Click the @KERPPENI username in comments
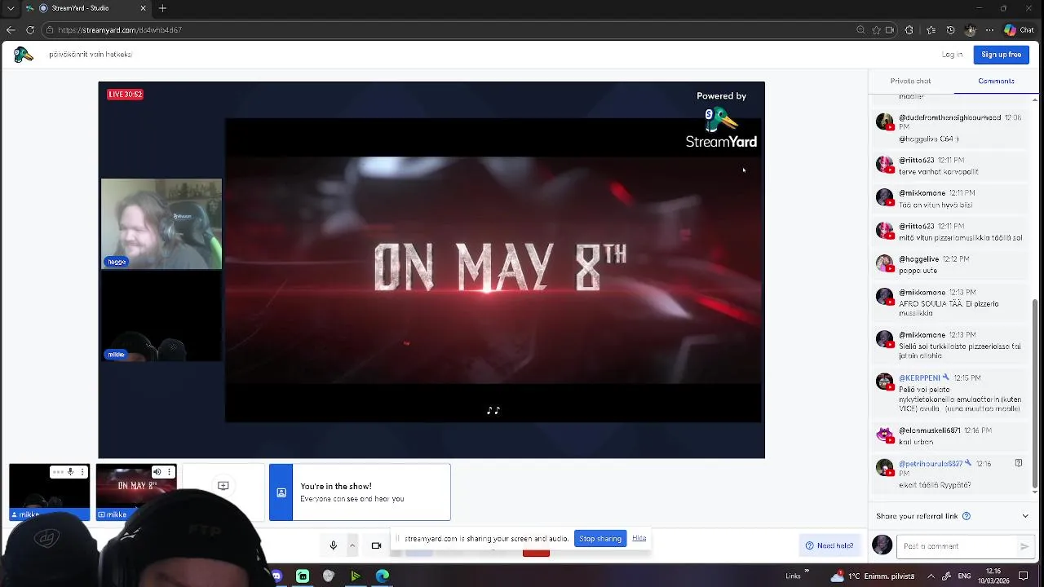Viewport: 1044px width, 587px height. [x=919, y=378]
